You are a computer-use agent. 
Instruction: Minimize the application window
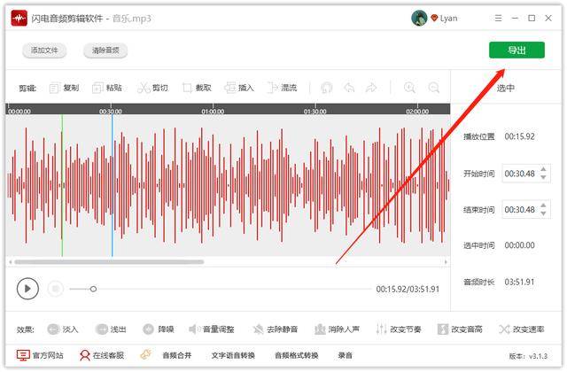[x=515, y=18]
